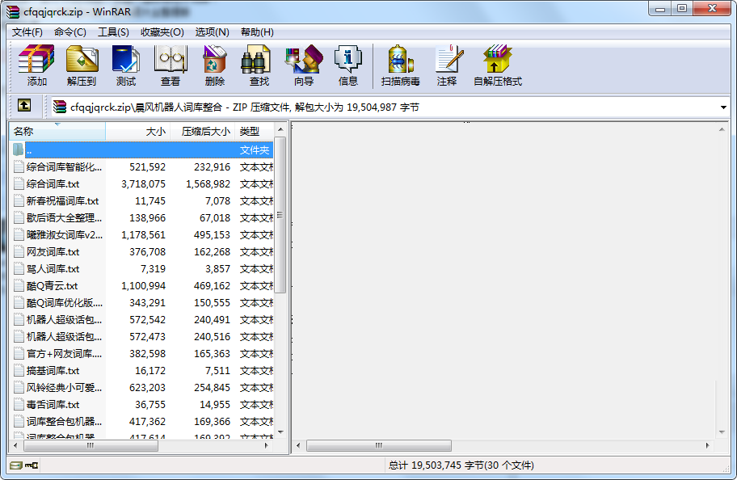Sort files by 大小 column header

[x=137, y=131]
